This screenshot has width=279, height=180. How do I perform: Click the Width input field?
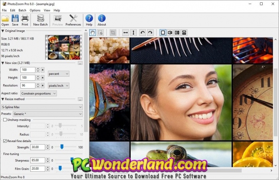click(x=28, y=70)
